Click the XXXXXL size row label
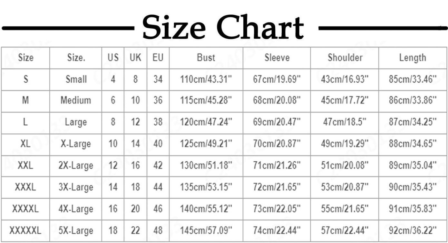 (25, 230)
